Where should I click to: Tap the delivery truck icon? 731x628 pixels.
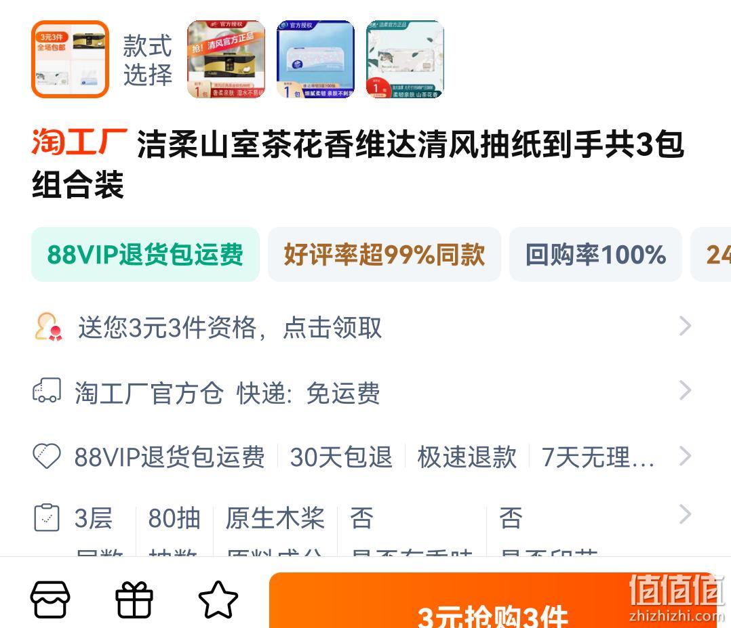pos(47,390)
